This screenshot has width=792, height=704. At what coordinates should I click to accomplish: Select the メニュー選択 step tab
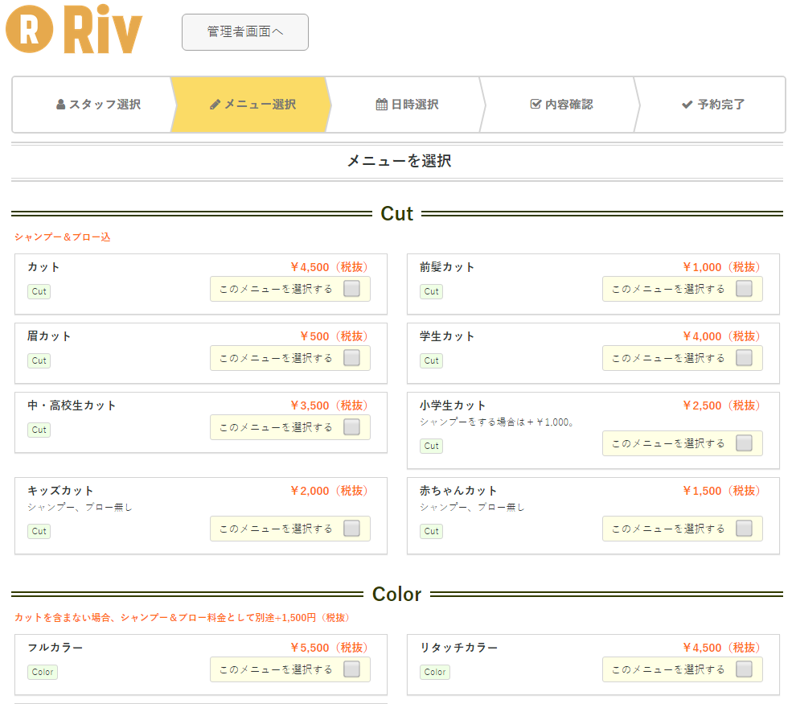(251, 105)
